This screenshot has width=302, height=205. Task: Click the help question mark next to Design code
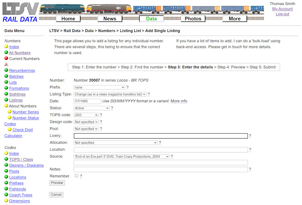[x=101, y=122]
